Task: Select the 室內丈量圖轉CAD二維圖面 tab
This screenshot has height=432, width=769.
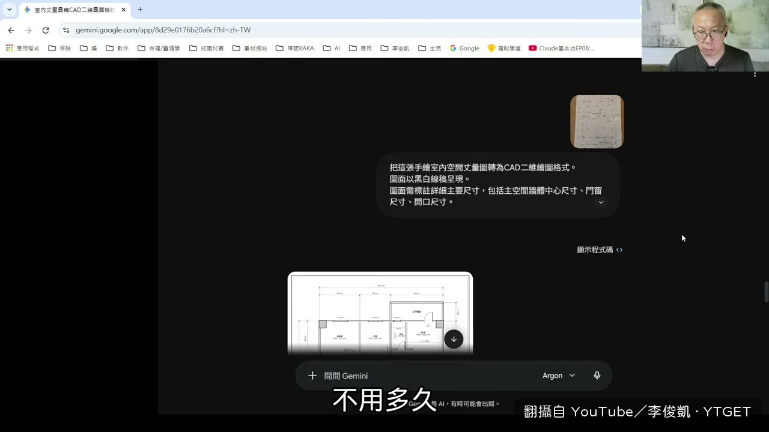Action: [x=74, y=10]
